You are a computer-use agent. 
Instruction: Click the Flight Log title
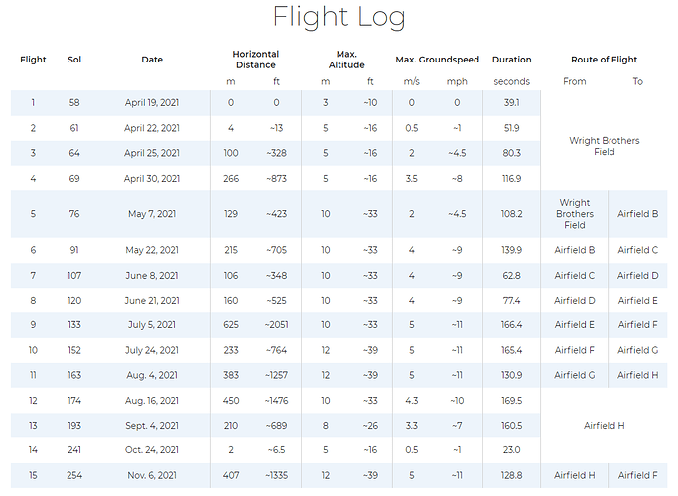(339, 18)
